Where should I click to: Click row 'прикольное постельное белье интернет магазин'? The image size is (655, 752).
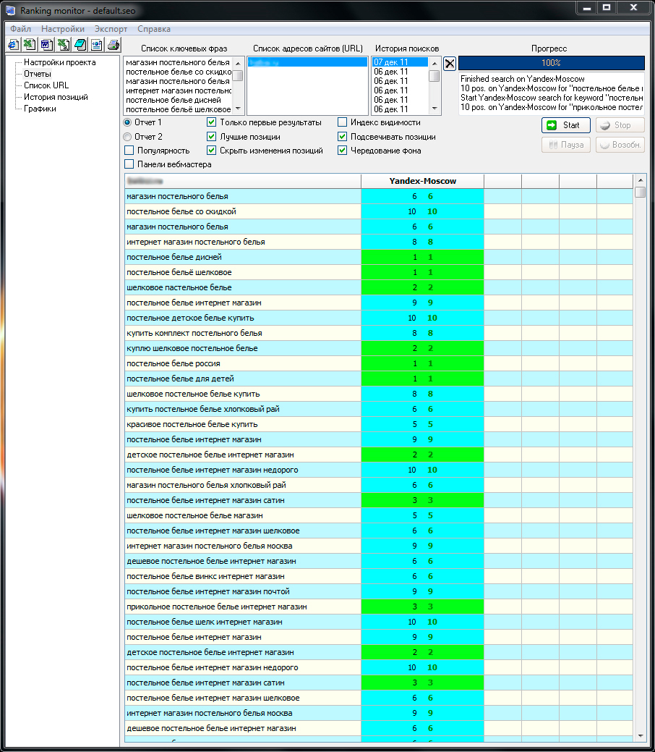coord(379,607)
